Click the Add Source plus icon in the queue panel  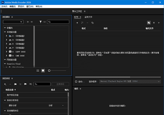[x=77, y=23]
